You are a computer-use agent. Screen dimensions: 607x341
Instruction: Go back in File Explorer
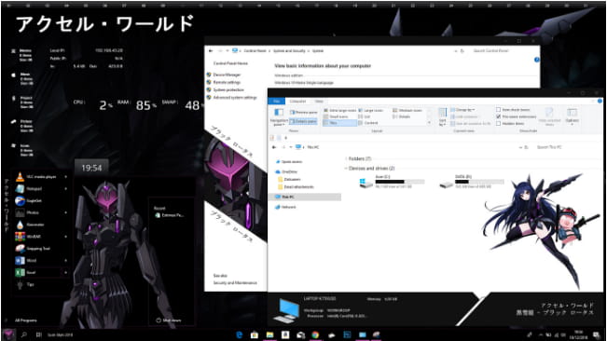coord(274,147)
